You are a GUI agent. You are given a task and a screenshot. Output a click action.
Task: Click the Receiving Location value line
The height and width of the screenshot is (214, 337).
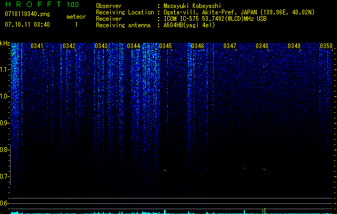(x=239, y=12)
